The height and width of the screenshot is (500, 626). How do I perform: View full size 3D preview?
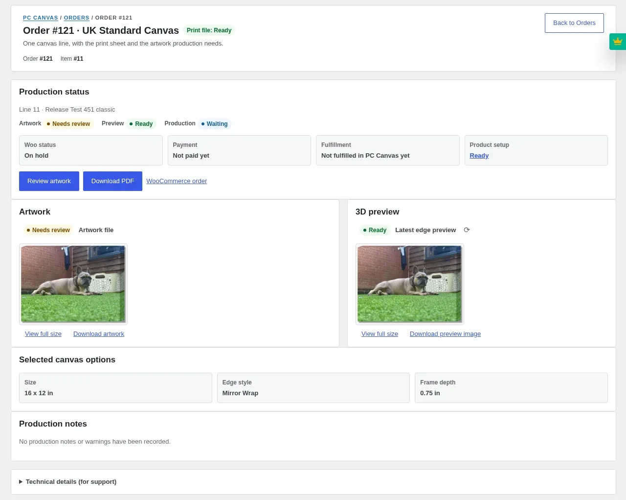click(x=380, y=334)
